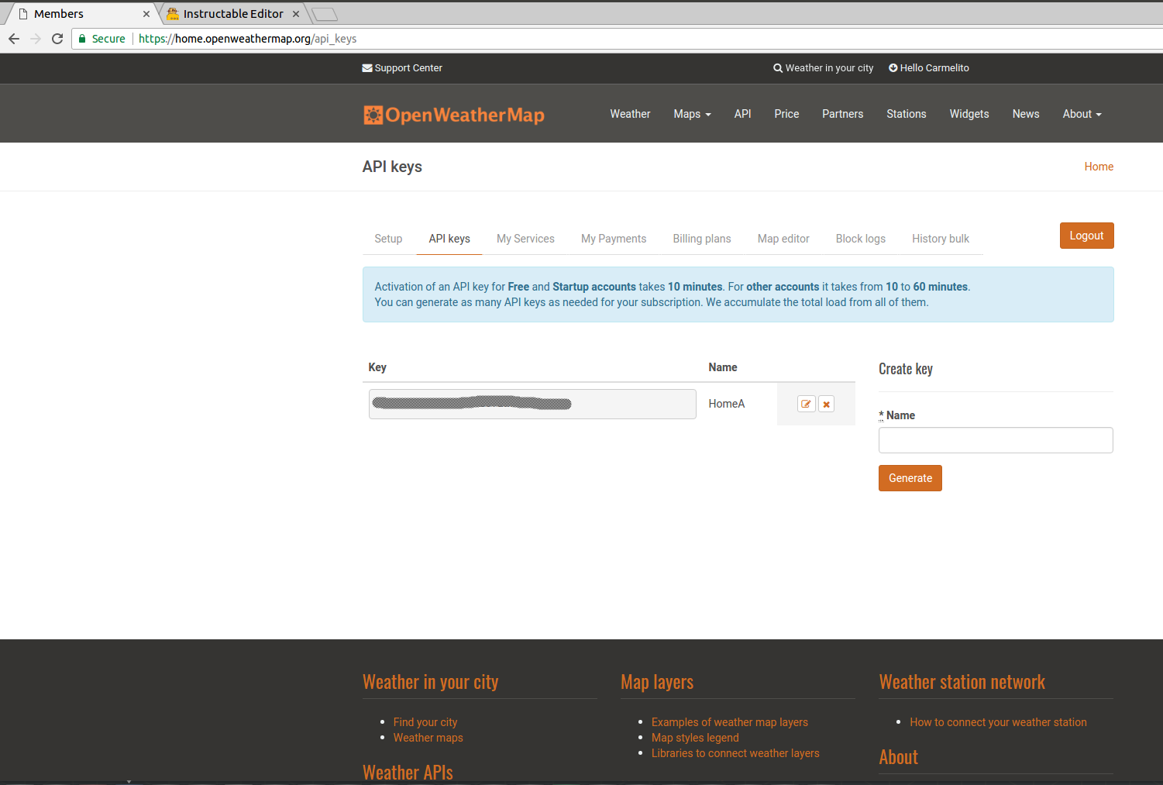1163x785 pixels.
Task: Open Weather maps footer link
Action: click(x=428, y=738)
